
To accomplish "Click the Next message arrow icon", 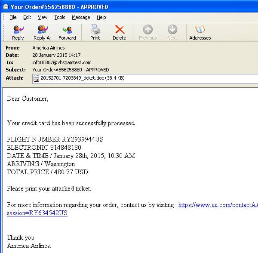I will pos(172,29).
